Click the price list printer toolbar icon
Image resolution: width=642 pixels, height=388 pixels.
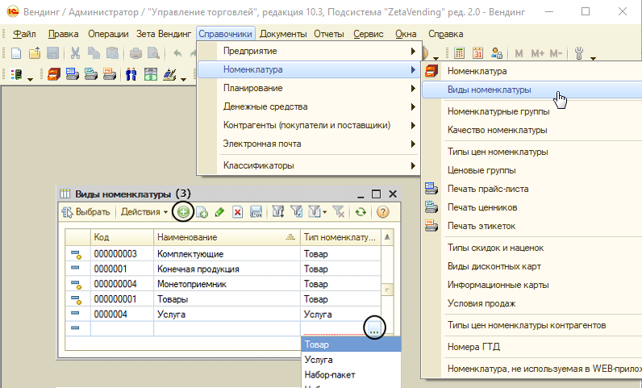73,74
